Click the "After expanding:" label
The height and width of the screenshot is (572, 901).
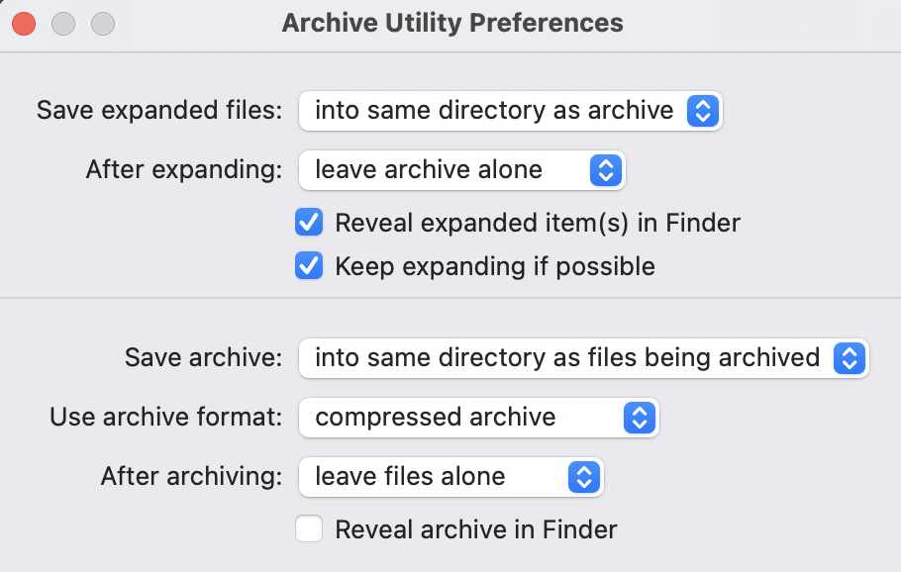click(x=184, y=170)
